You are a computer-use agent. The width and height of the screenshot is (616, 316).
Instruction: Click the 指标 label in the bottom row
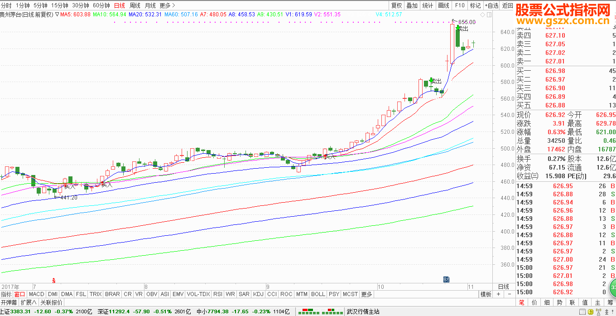pyautogui.click(x=6, y=294)
